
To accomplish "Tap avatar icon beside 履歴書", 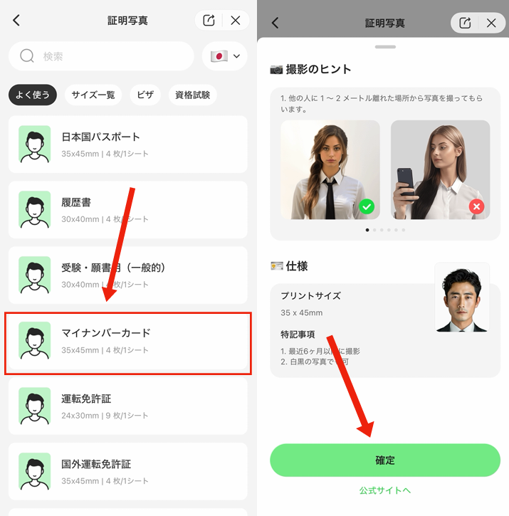I will (x=35, y=210).
